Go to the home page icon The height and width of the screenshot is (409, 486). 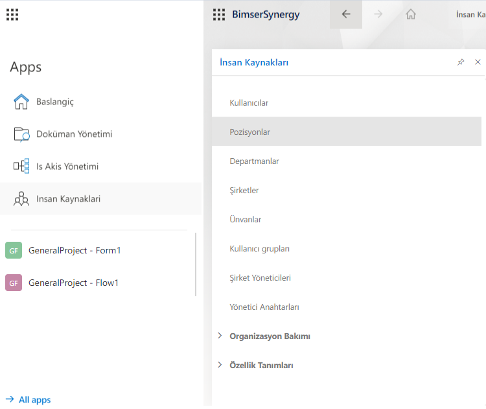[x=410, y=14]
